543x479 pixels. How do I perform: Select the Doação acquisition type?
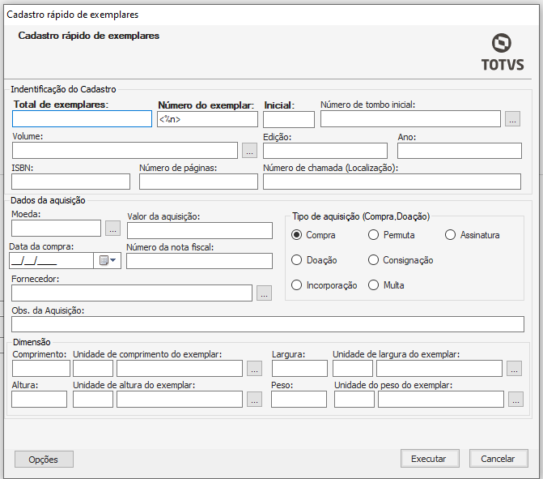click(297, 260)
